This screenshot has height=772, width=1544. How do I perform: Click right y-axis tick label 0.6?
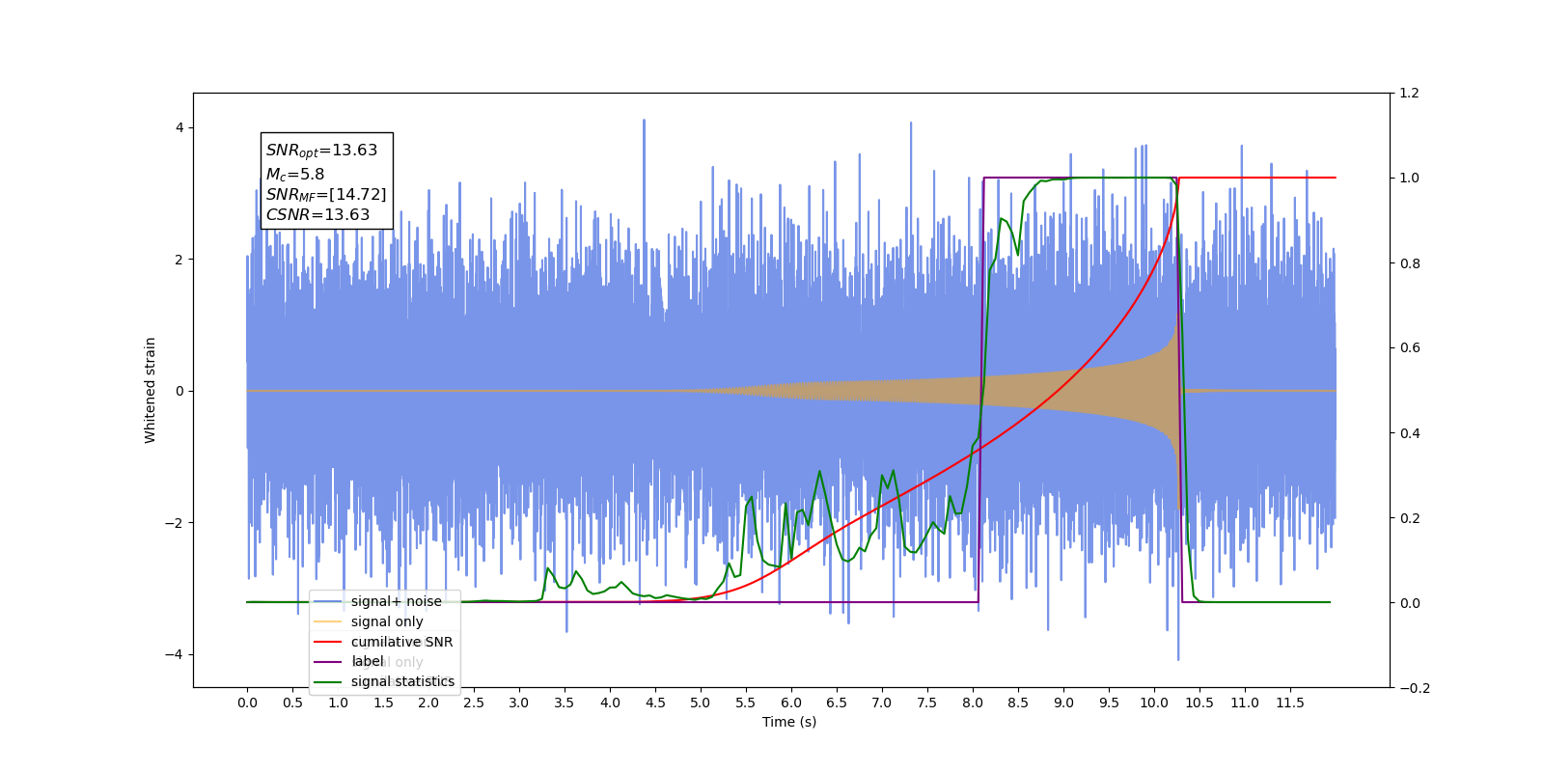point(1409,348)
